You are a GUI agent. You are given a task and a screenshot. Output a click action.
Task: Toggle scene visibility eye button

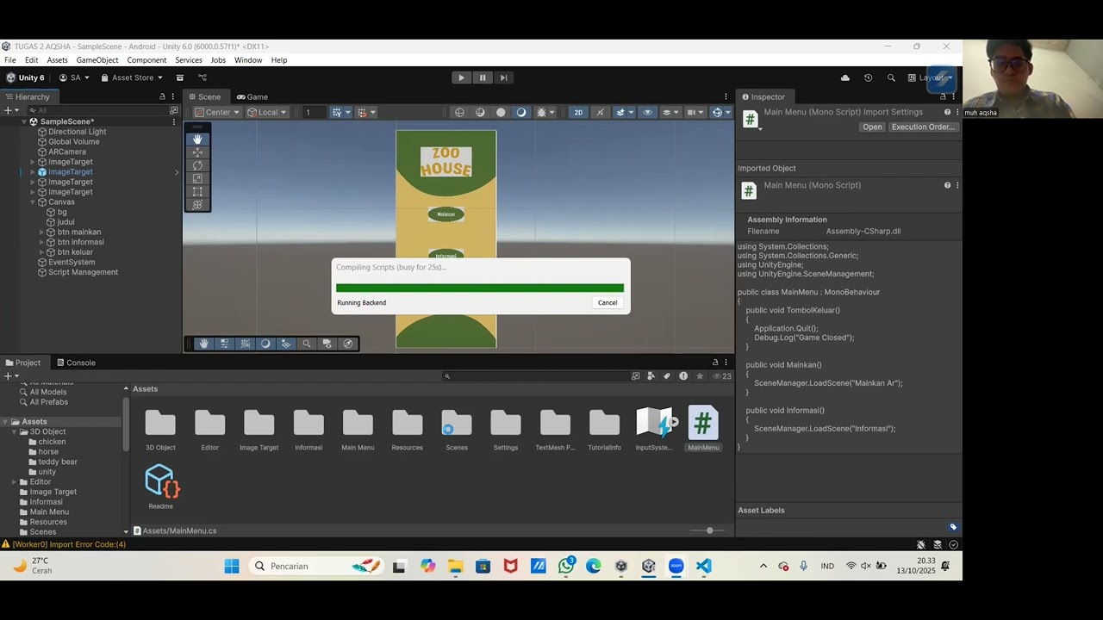(648, 112)
